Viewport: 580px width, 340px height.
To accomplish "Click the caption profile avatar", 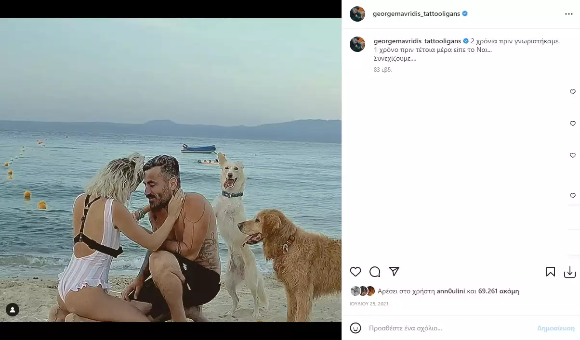I will click(x=357, y=44).
